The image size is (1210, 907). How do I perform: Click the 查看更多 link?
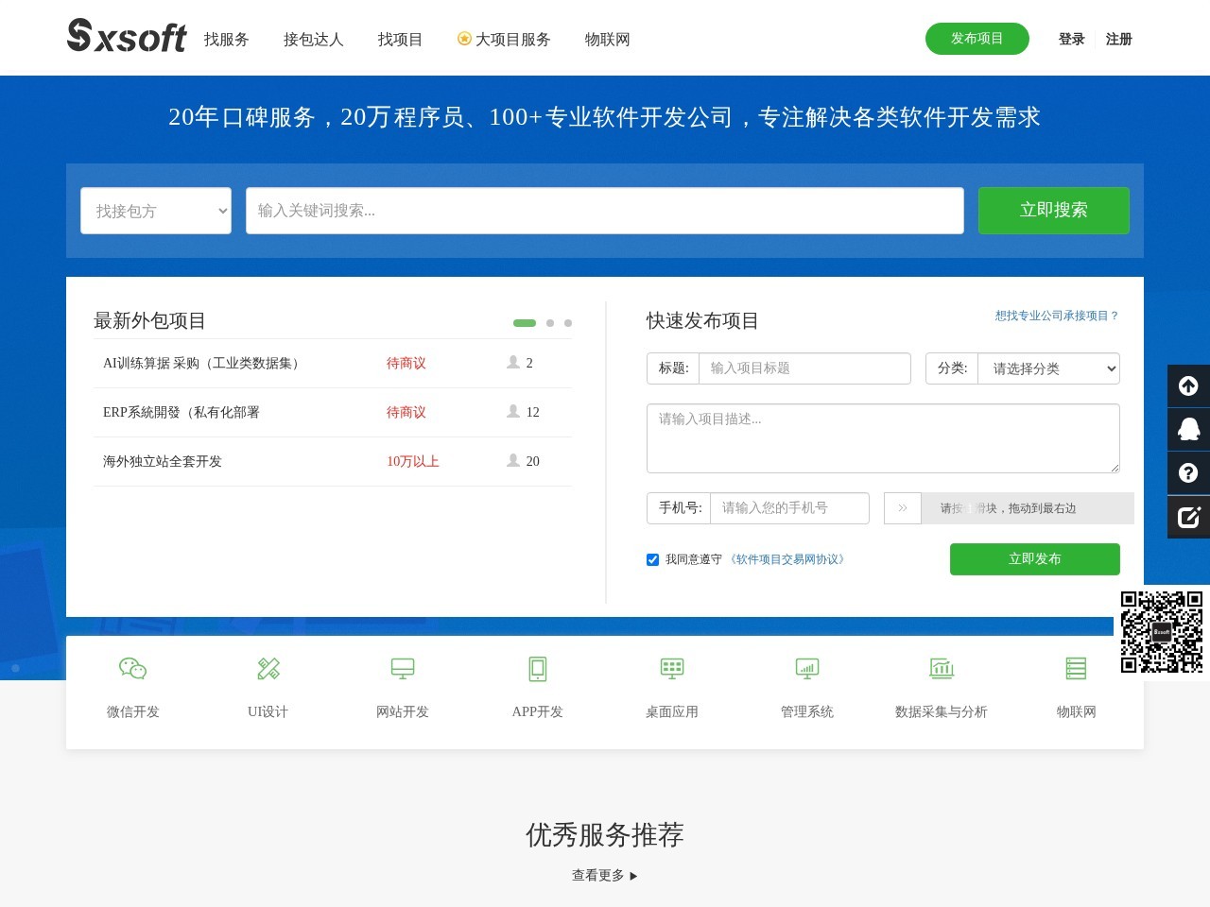pos(598,876)
